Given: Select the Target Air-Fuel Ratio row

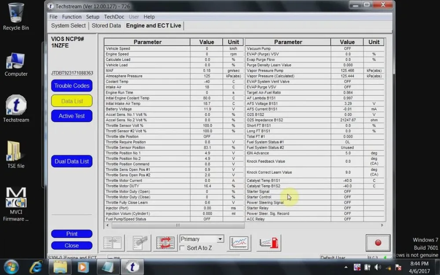Looking at the screenshot, I should point(315,92).
